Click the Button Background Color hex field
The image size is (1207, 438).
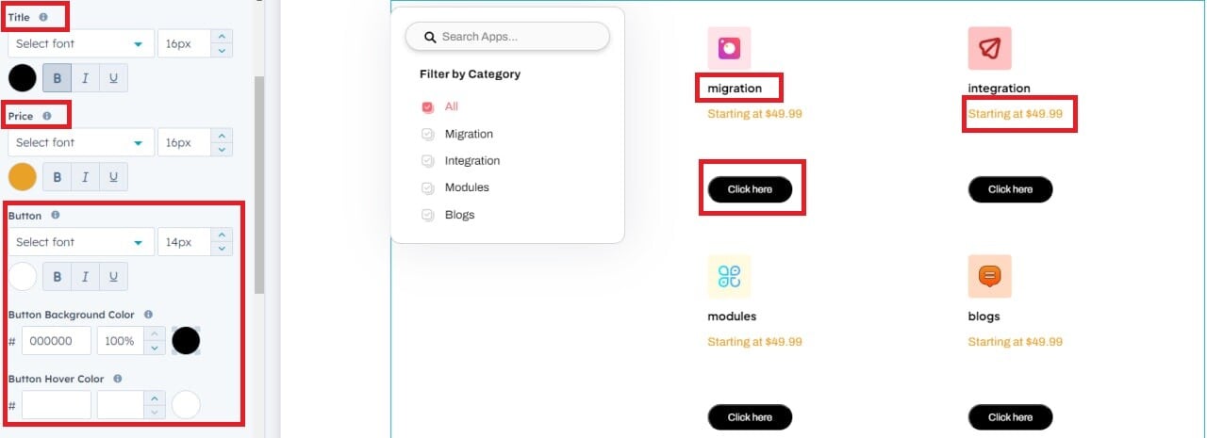point(57,341)
